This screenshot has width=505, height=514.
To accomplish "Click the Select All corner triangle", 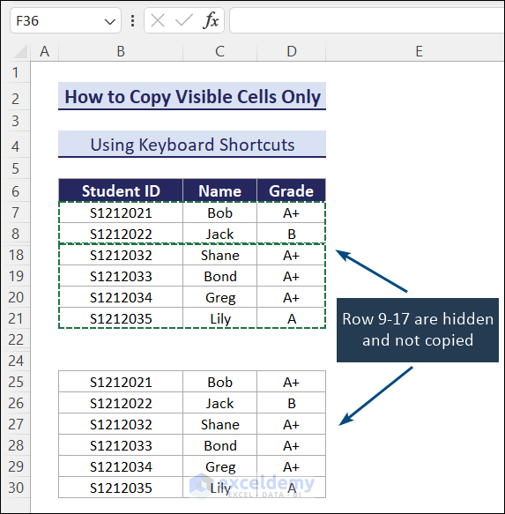I will (x=20, y=52).
